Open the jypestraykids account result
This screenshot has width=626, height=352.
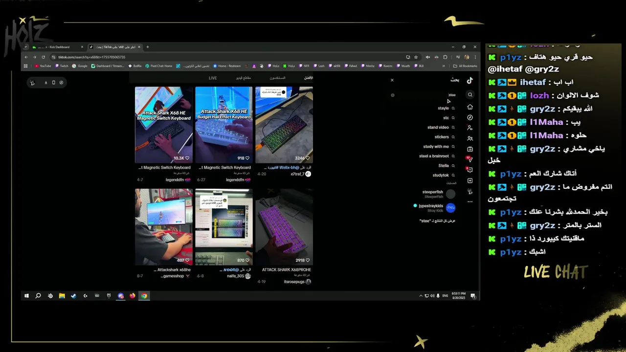tap(434, 208)
